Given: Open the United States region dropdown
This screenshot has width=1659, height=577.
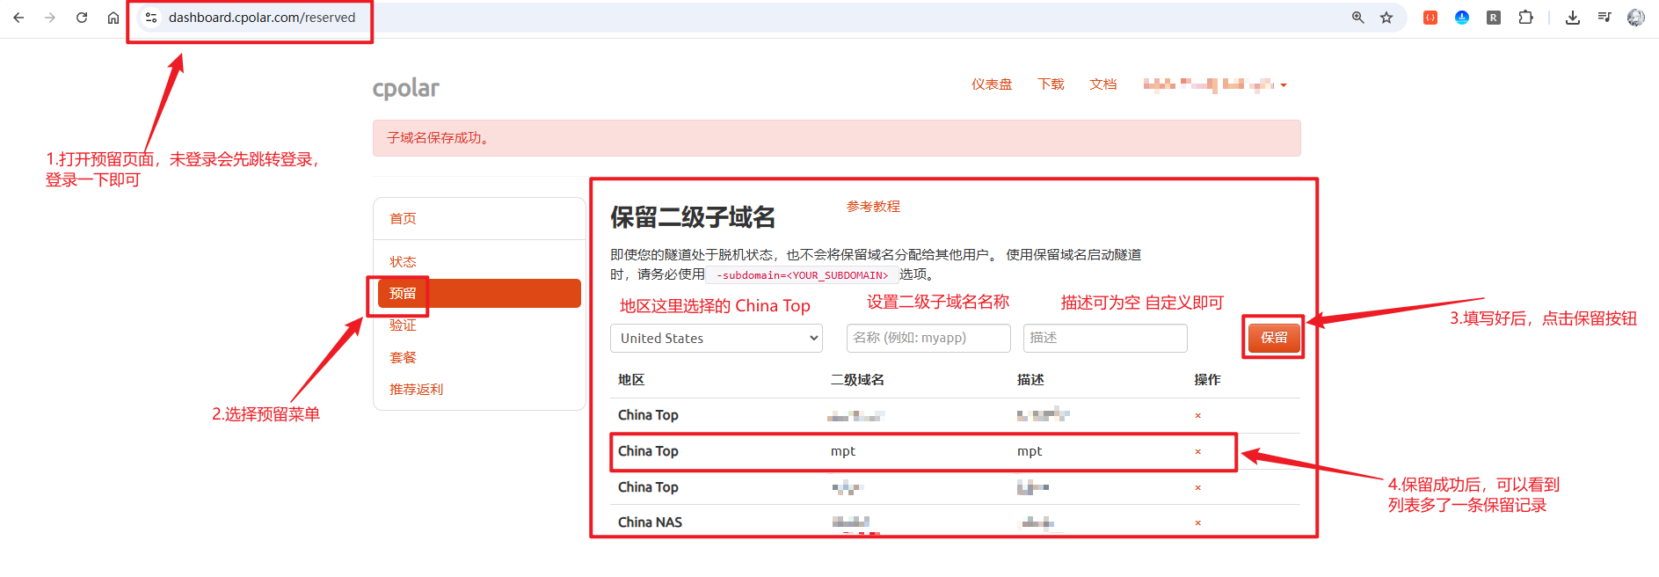Looking at the screenshot, I should pos(716,339).
